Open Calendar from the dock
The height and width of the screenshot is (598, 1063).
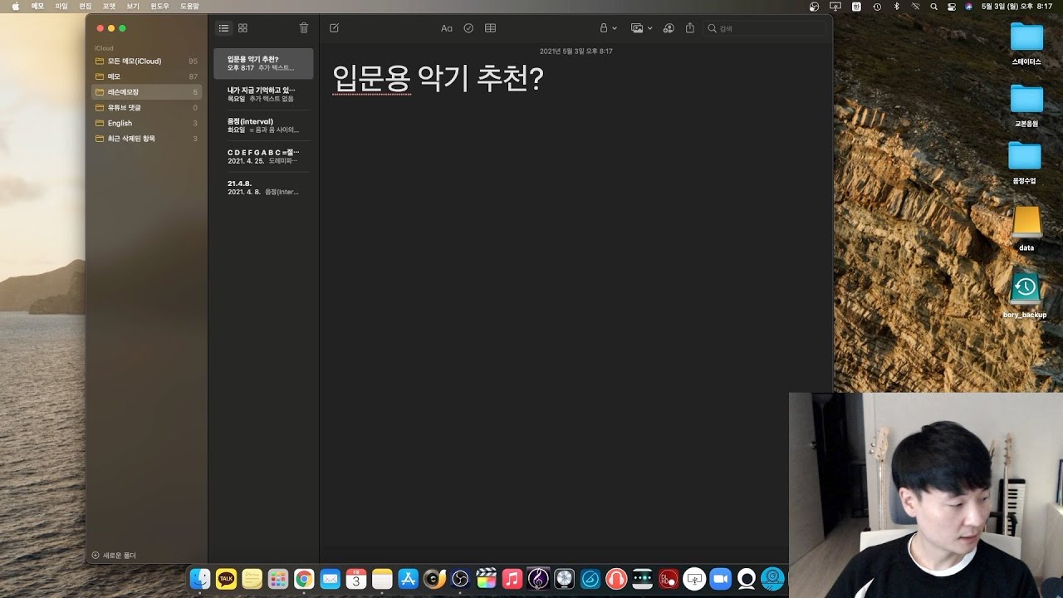point(356,579)
